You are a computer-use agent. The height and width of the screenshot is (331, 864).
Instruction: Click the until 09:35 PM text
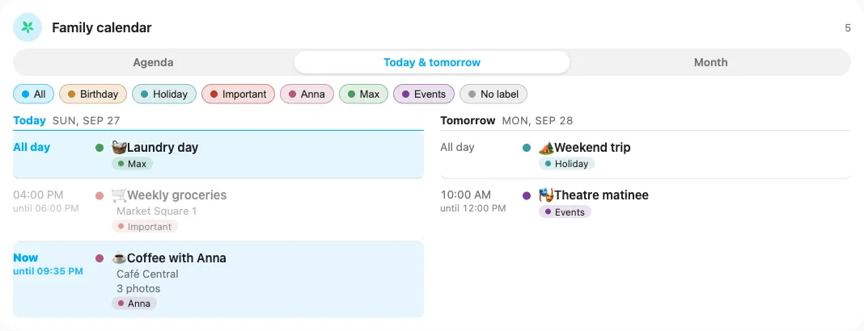[48, 271]
